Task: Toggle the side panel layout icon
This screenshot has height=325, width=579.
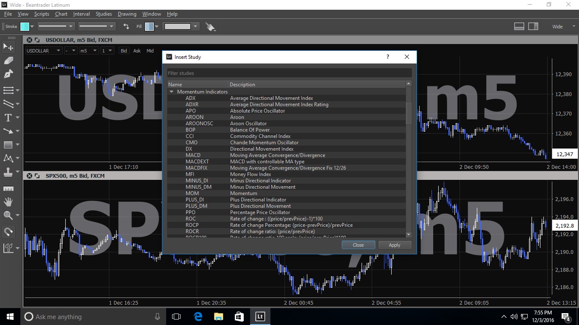Action: click(x=533, y=26)
